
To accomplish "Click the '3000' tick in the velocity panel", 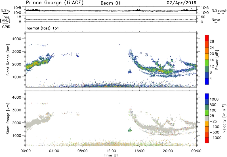I will [17, 110].
